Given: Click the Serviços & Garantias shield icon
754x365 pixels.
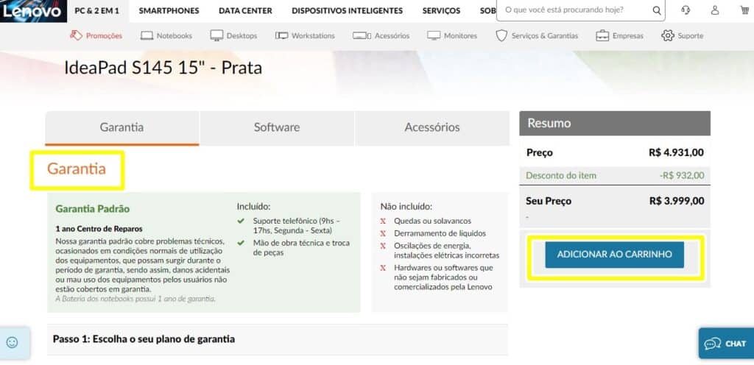Looking at the screenshot, I should (x=501, y=35).
